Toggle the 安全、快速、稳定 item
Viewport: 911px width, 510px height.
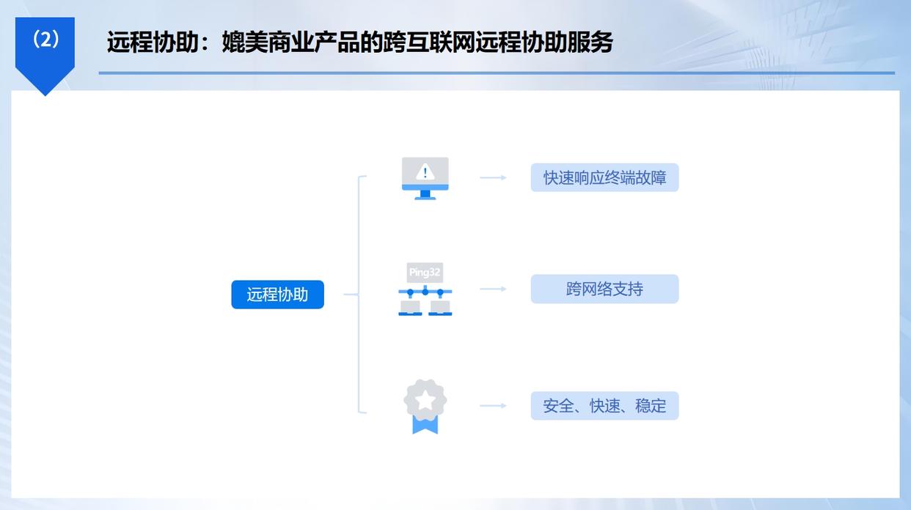point(604,405)
